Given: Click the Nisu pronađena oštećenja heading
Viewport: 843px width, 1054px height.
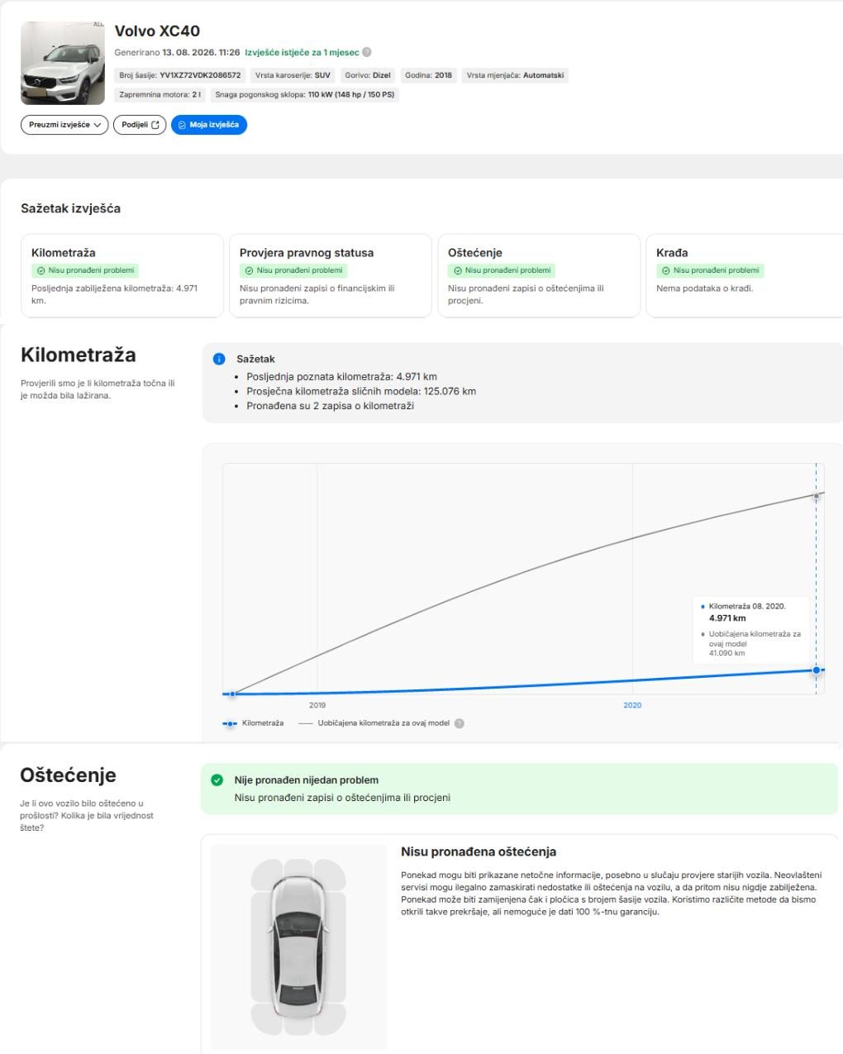Looking at the screenshot, I should (479, 851).
